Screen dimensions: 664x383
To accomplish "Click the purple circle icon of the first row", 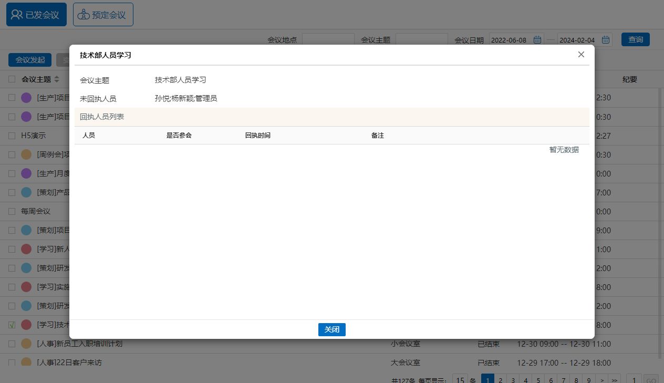I will (x=26, y=98).
